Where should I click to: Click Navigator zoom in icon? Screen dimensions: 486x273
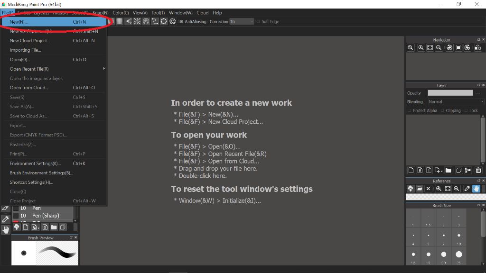(x=421, y=48)
